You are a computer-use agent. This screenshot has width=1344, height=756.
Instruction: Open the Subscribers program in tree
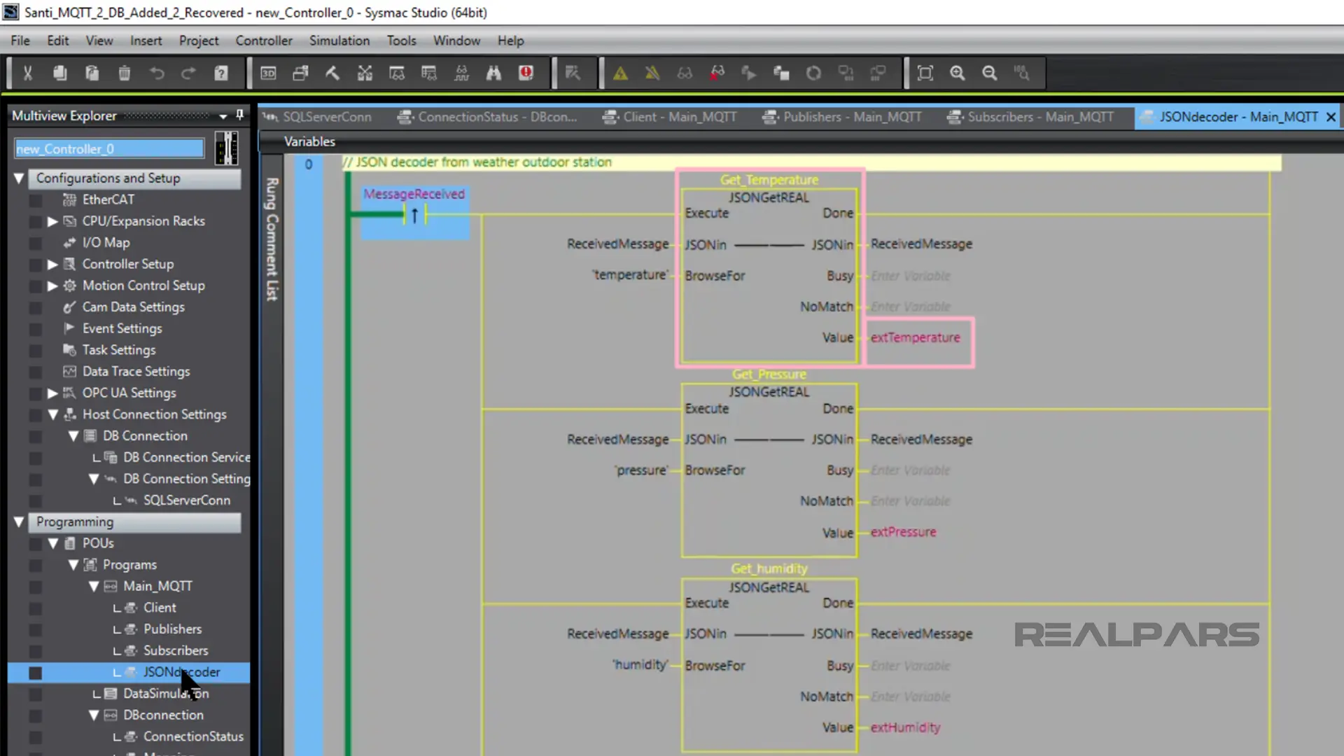[x=175, y=650]
